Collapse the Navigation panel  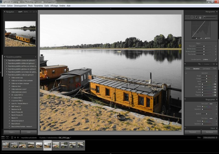tap(5, 12)
